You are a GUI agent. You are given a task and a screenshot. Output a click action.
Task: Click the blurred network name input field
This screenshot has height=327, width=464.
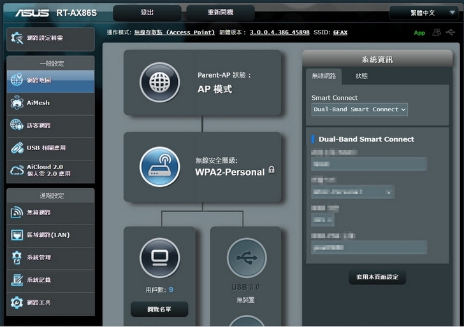click(x=369, y=164)
